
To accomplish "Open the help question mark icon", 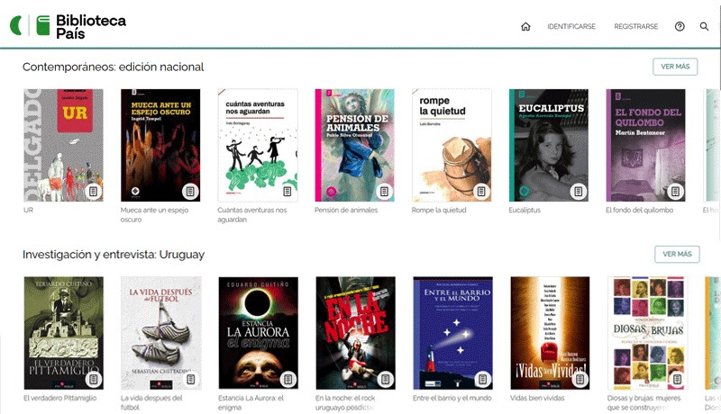I will point(680,26).
